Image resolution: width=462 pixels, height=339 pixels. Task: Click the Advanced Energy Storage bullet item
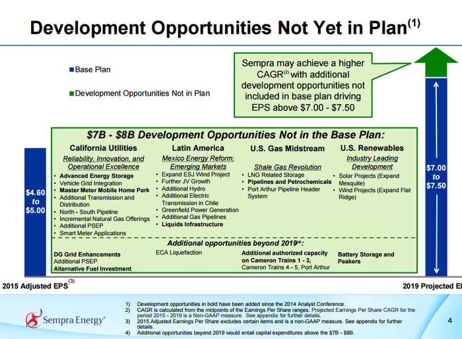(x=96, y=176)
